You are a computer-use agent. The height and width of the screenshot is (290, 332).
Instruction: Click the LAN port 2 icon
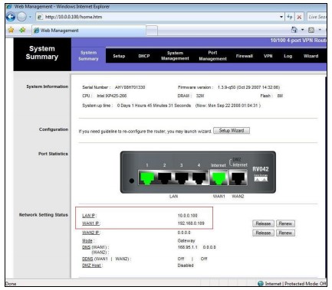pyautogui.click(x=165, y=178)
